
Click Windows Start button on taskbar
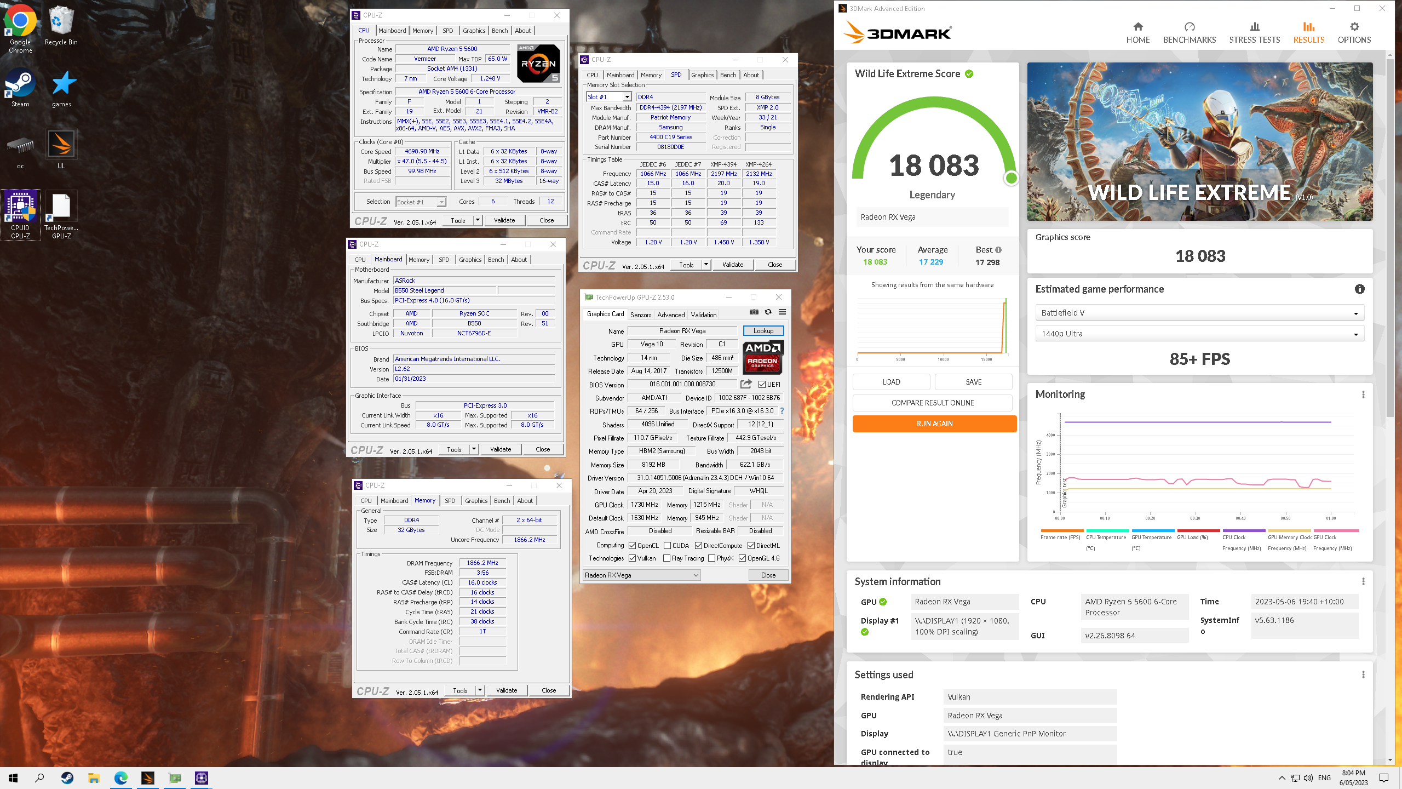click(13, 777)
